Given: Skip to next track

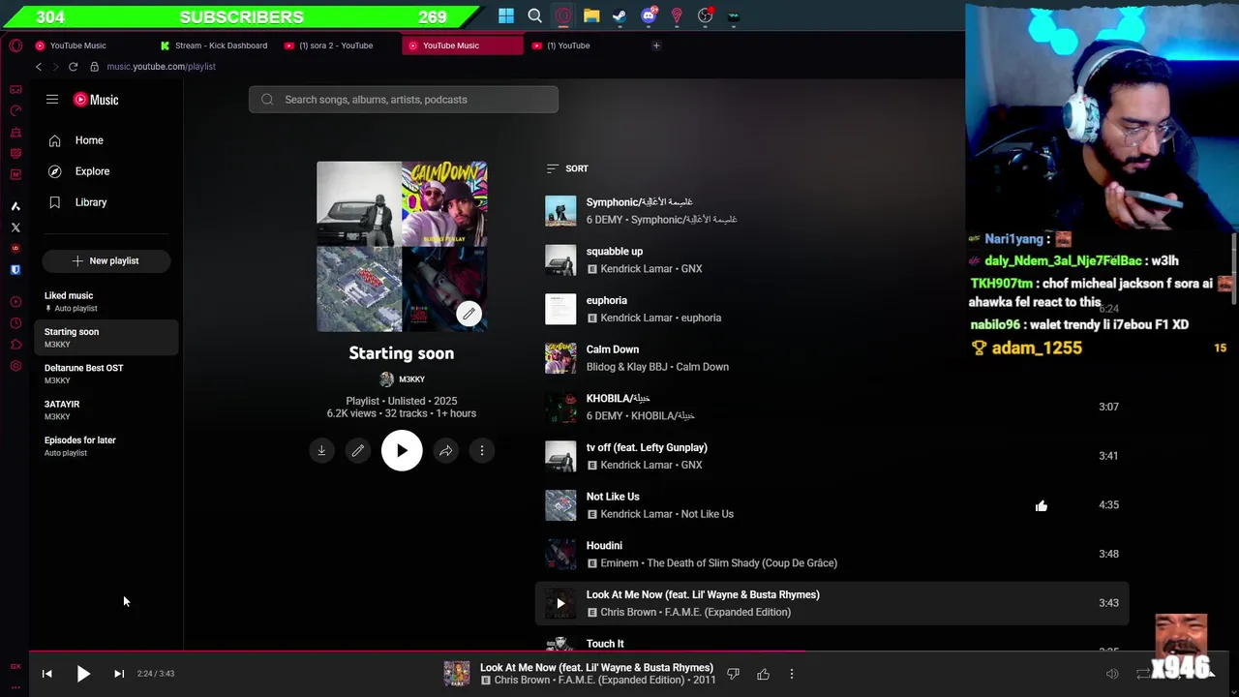Looking at the screenshot, I should (x=119, y=674).
